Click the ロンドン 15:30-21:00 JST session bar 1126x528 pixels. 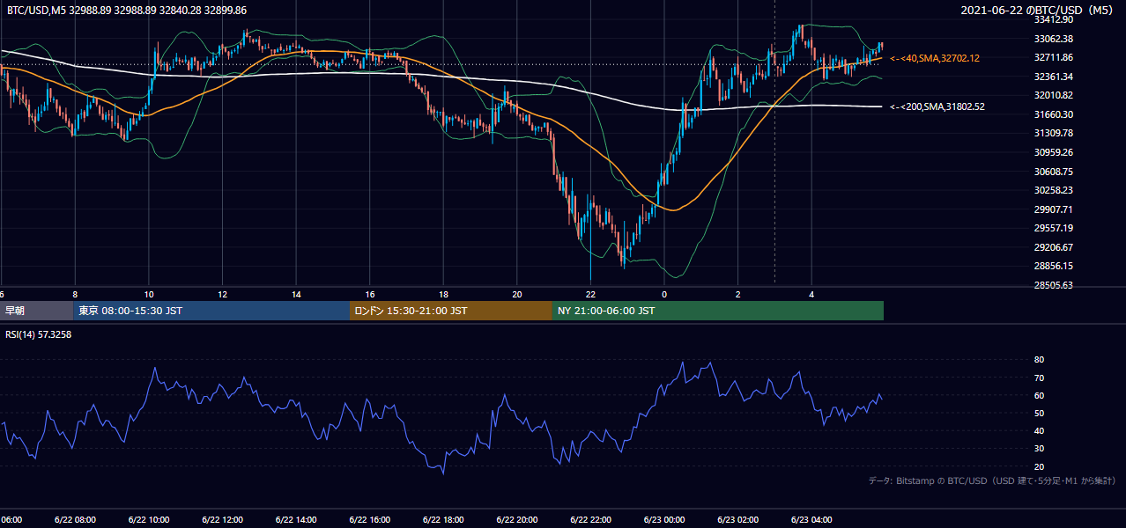pyautogui.click(x=451, y=311)
